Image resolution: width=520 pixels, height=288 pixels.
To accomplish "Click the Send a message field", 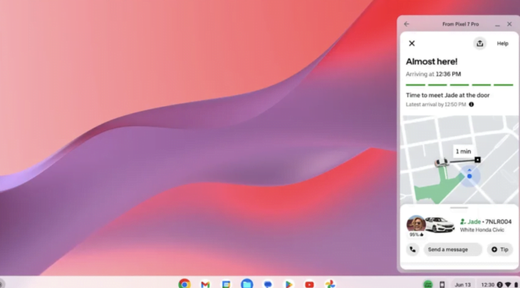I will [452, 250].
